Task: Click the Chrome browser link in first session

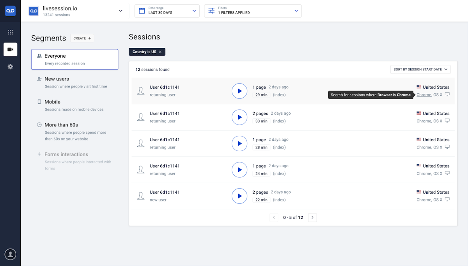Action: pyautogui.click(x=424, y=95)
